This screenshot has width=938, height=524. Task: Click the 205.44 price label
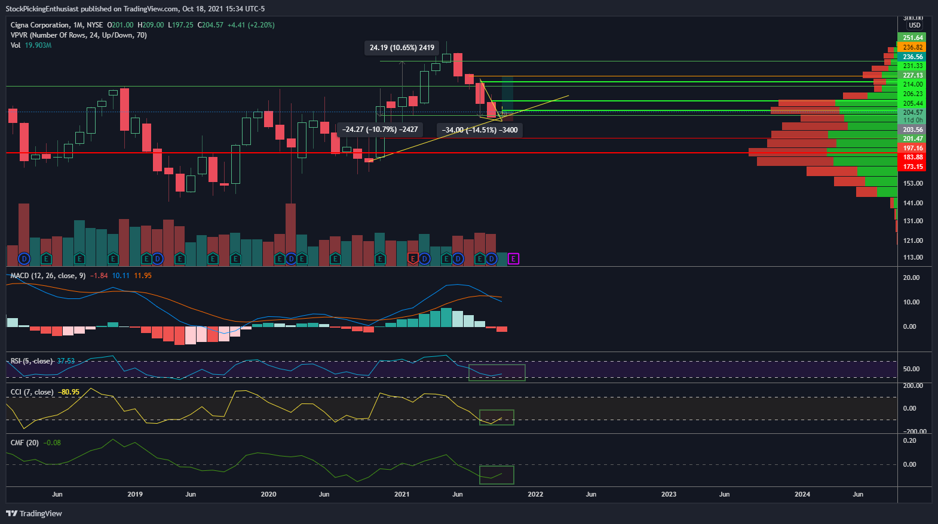click(x=912, y=103)
